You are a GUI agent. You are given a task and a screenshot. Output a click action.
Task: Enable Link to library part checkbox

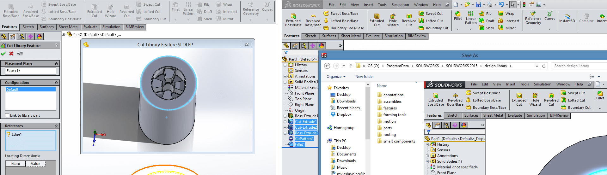click(x=7, y=115)
